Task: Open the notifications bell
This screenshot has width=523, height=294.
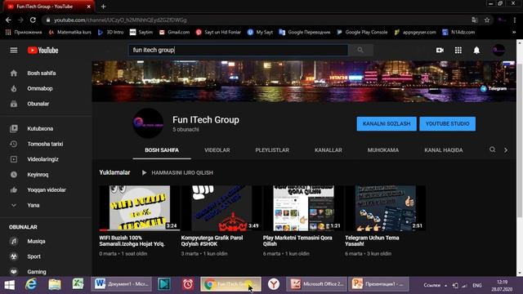Action: [476, 51]
